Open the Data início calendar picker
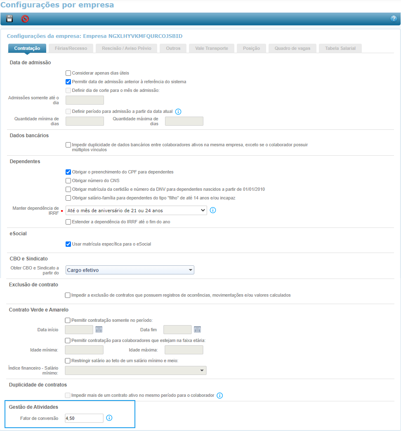The image size is (401, 431). point(99,329)
